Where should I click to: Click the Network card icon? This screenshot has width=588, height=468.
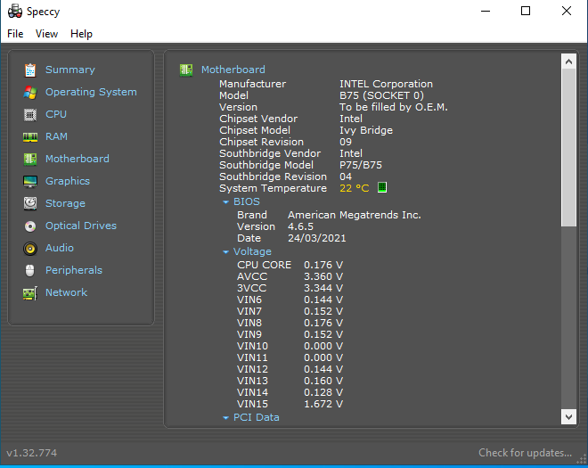tap(30, 292)
